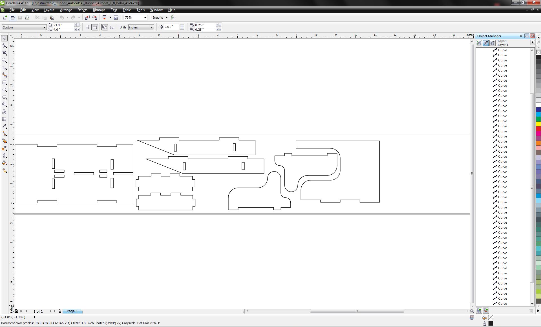Viewport: 541px width, 327px height.
Task: Open the Effects menu
Action: click(82, 10)
